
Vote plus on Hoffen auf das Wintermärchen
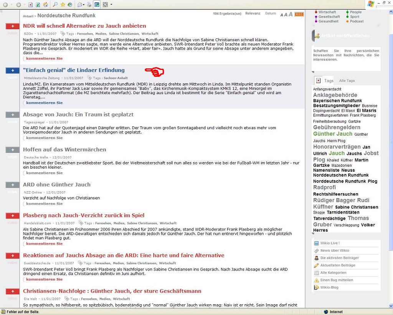(13, 150)
